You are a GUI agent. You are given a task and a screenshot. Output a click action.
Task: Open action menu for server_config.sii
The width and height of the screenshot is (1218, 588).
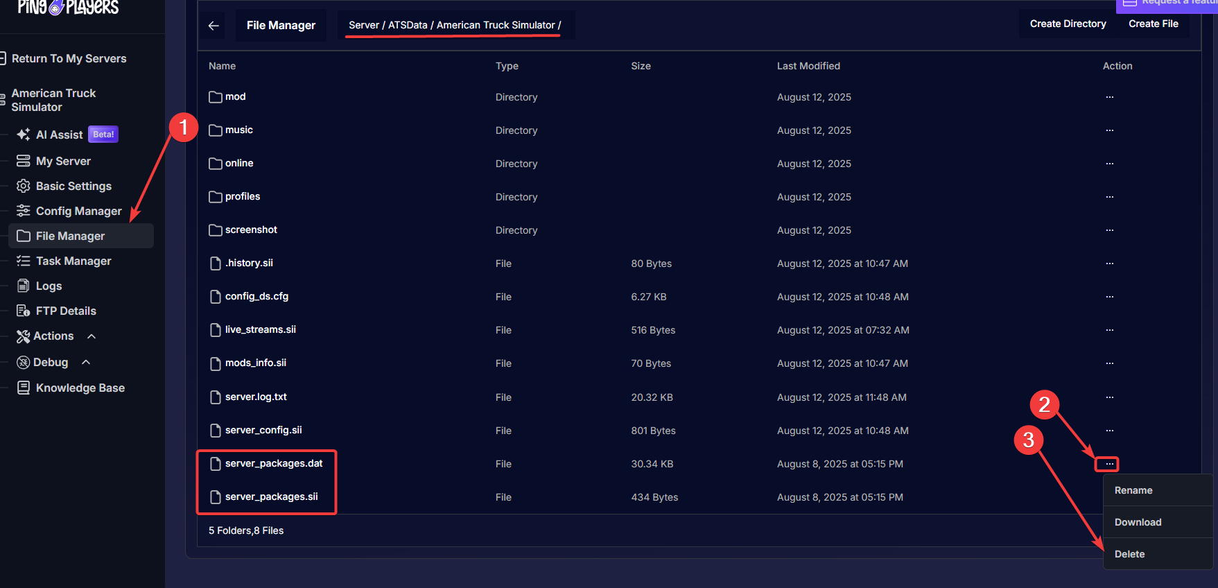coord(1110,431)
